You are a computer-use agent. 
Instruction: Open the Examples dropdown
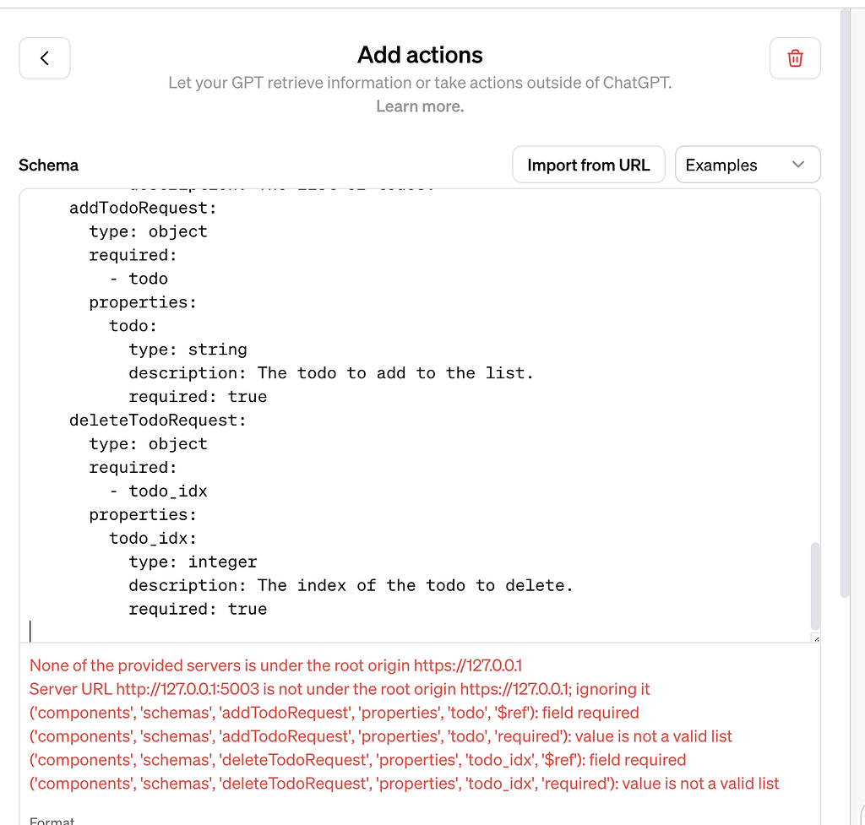[747, 164]
